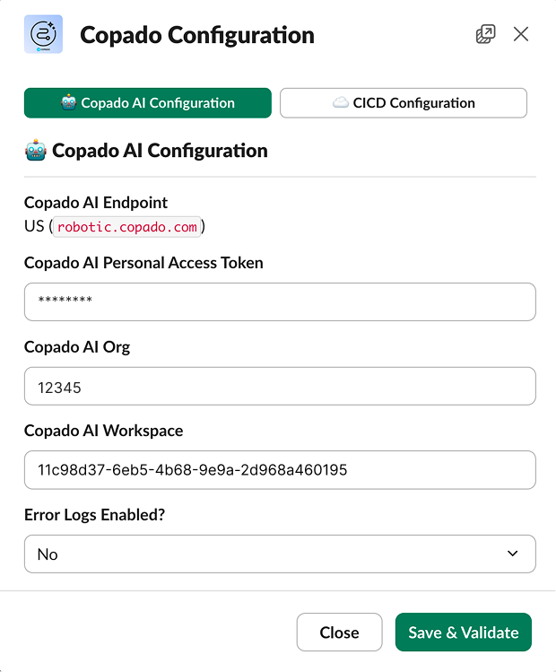Click the Copado Configuration dialog title

point(197,36)
